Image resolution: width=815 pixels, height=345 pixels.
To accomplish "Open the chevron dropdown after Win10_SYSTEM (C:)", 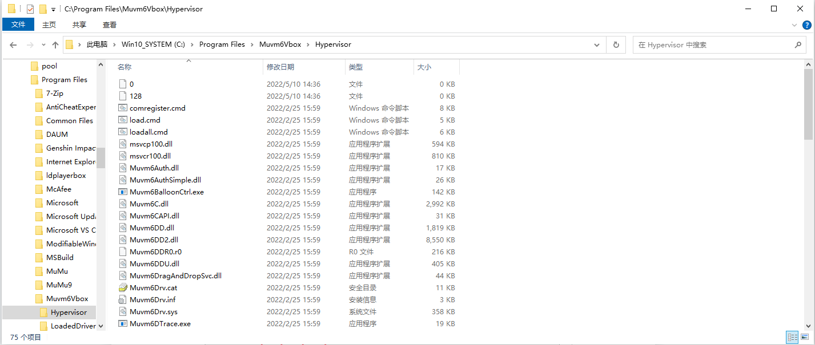I will tap(192, 44).
